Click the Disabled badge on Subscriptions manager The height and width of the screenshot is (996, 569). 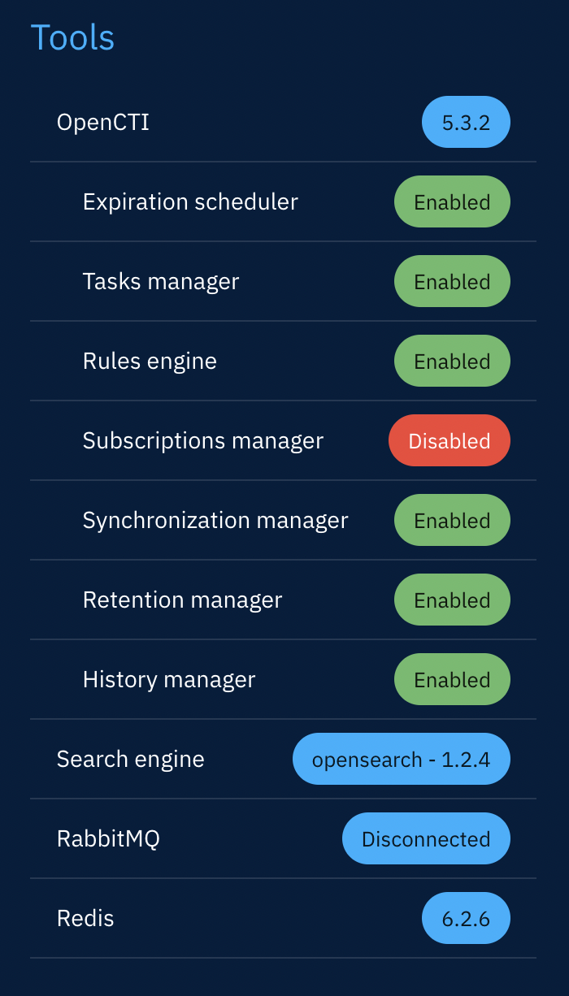449,440
